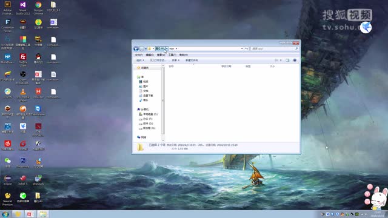Click the Windows Start orb
Screen dimensions: 388x218
[5, 214]
